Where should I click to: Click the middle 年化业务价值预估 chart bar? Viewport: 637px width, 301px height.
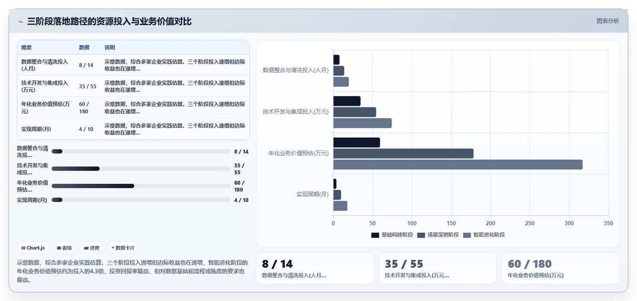pos(403,154)
